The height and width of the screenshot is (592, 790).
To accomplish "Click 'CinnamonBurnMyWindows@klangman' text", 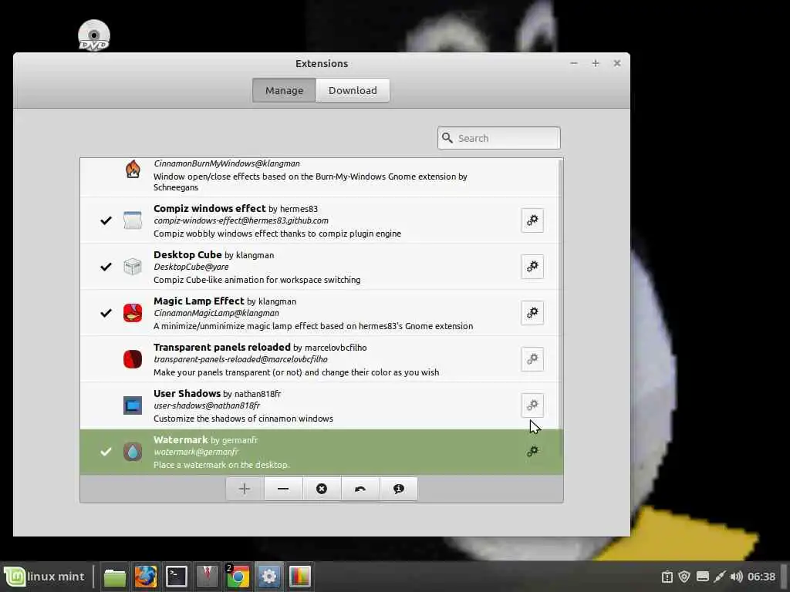I will (227, 163).
